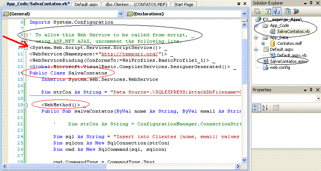321x171 pixels.
Task: Click the App_Data folder icon
Action: 265,37
